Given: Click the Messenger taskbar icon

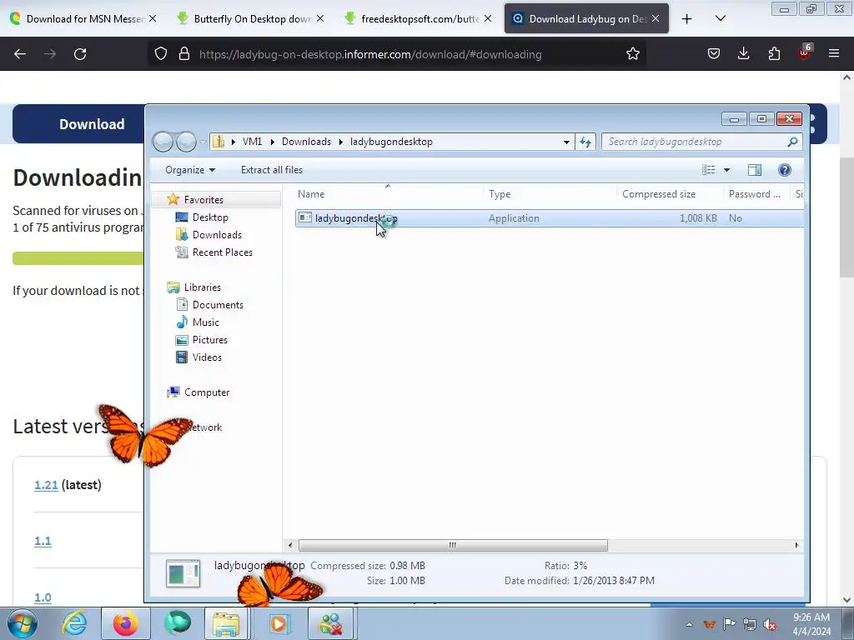Looking at the screenshot, I should pos(331,623).
